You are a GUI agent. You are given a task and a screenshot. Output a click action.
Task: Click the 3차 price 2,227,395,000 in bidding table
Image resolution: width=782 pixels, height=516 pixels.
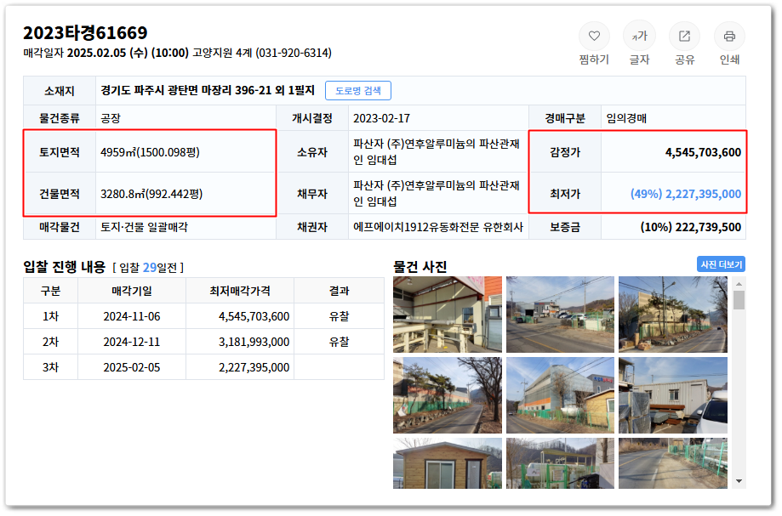(x=254, y=367)
